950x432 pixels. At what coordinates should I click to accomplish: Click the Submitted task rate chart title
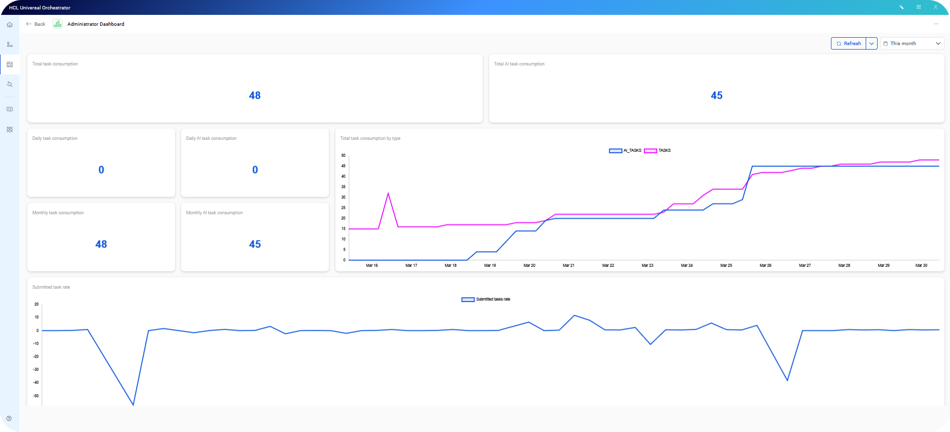(x=51, y=287)
